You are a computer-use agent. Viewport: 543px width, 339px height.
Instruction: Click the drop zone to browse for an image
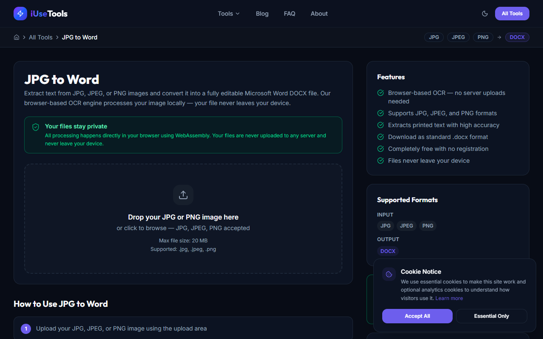[183, 218]
